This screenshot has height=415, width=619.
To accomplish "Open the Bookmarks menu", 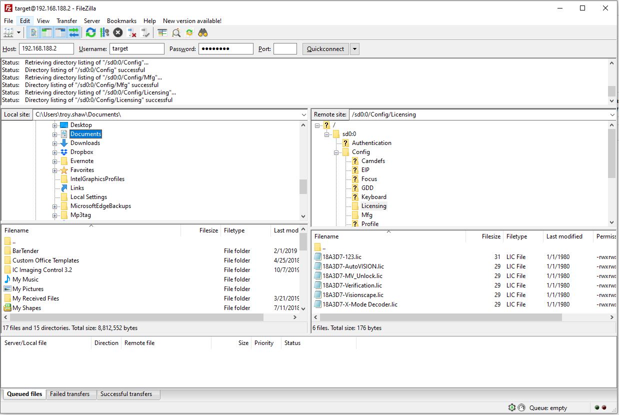I will tap(121, 20).
